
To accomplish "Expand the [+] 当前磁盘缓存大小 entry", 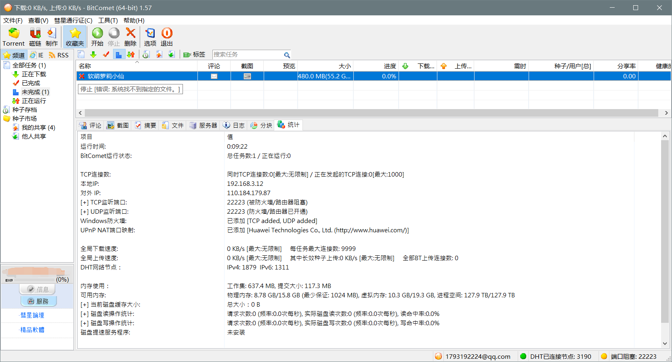I will click(110, 304).
